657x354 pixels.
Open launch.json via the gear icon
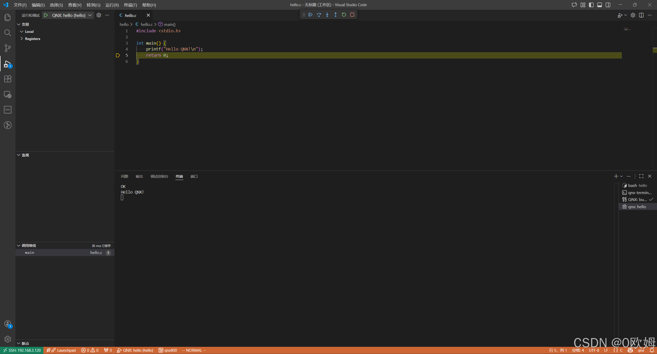point(99,15)
